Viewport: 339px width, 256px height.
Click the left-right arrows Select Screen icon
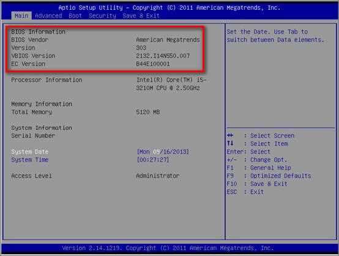[230, 135]
